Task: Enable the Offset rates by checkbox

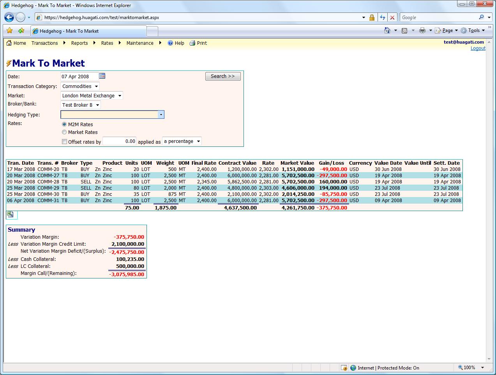Action: (65, 142)
